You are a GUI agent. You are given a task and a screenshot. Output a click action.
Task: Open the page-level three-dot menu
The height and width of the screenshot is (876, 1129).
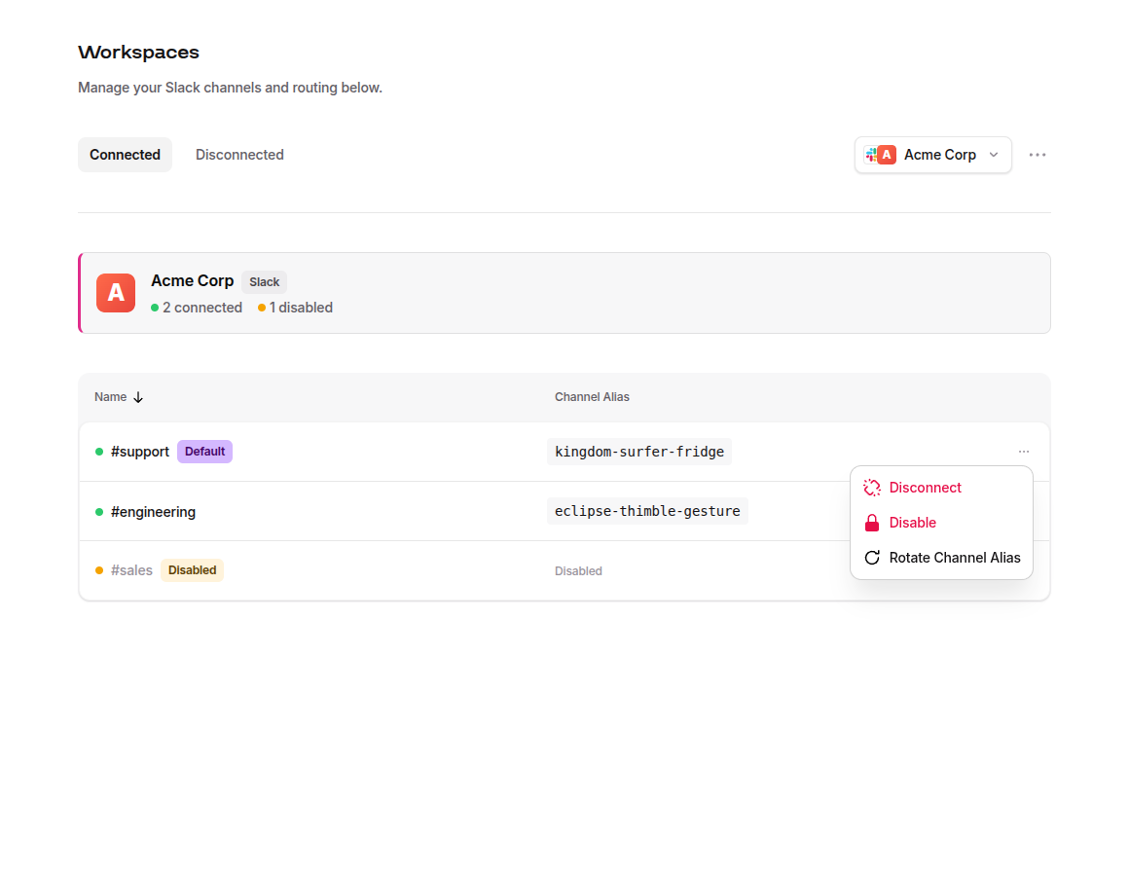pyautogui.click(x=1037, y=155)
